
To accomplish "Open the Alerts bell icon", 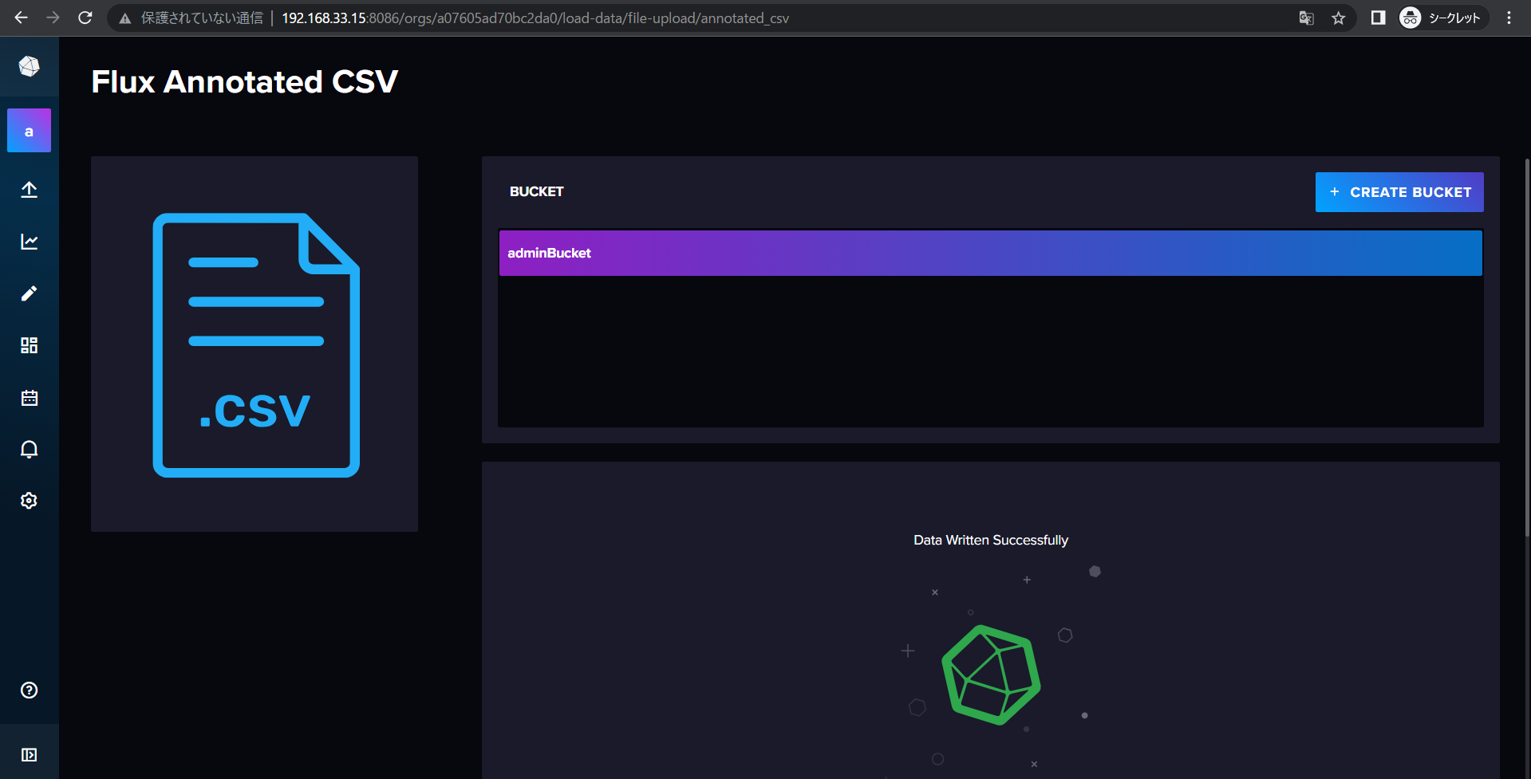I will click(x=30, y=450).
